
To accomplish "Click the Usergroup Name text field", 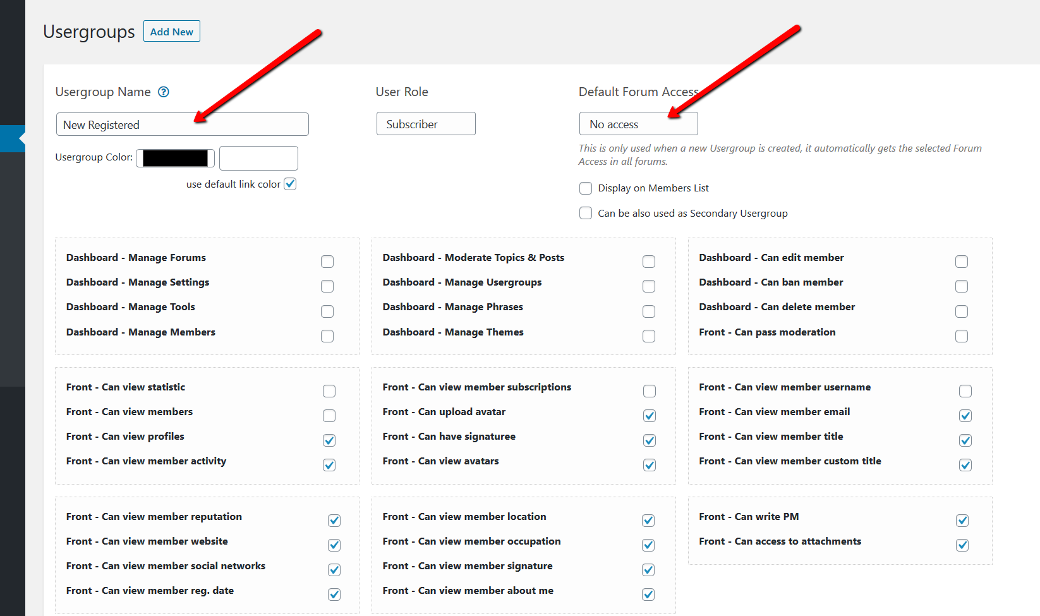I will point(182,124).
